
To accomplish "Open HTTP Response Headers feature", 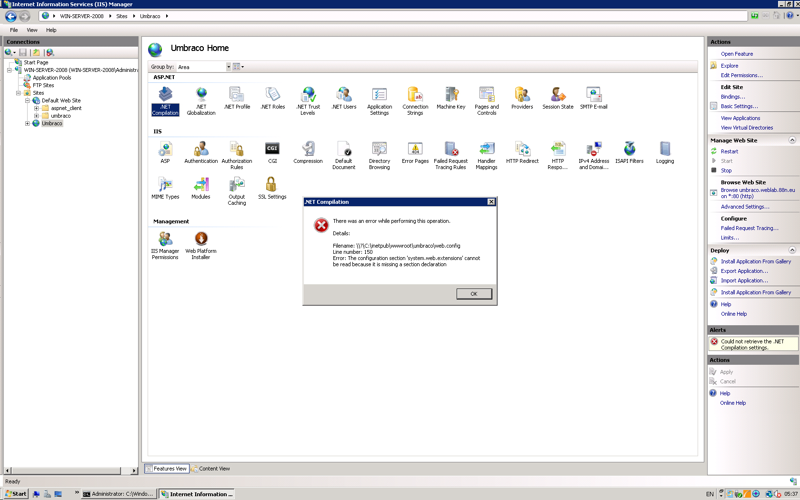I will pyautogui.click(x=558, y=155).
